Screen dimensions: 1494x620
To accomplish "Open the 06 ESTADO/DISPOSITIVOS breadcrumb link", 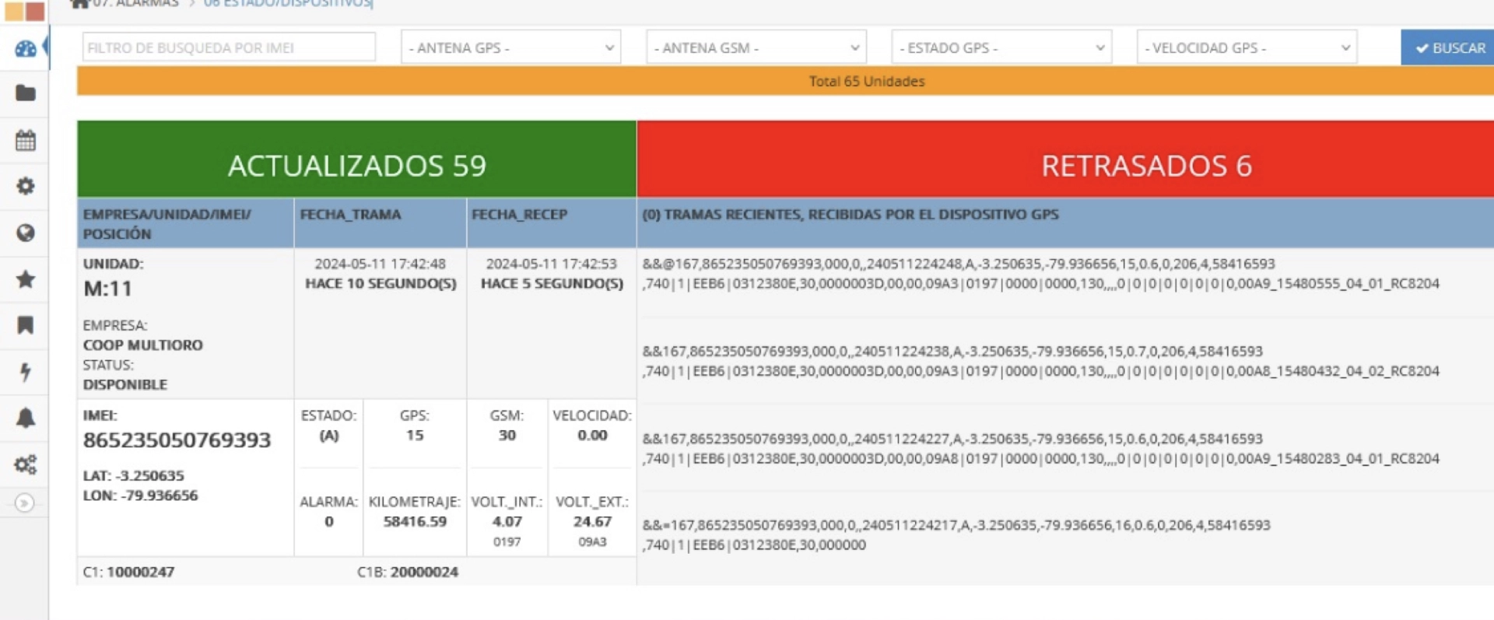I will (288, 4).
